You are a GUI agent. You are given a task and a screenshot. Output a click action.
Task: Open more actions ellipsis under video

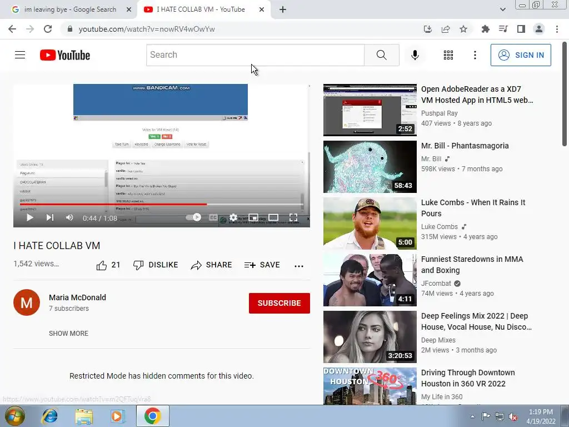point(298,266)
